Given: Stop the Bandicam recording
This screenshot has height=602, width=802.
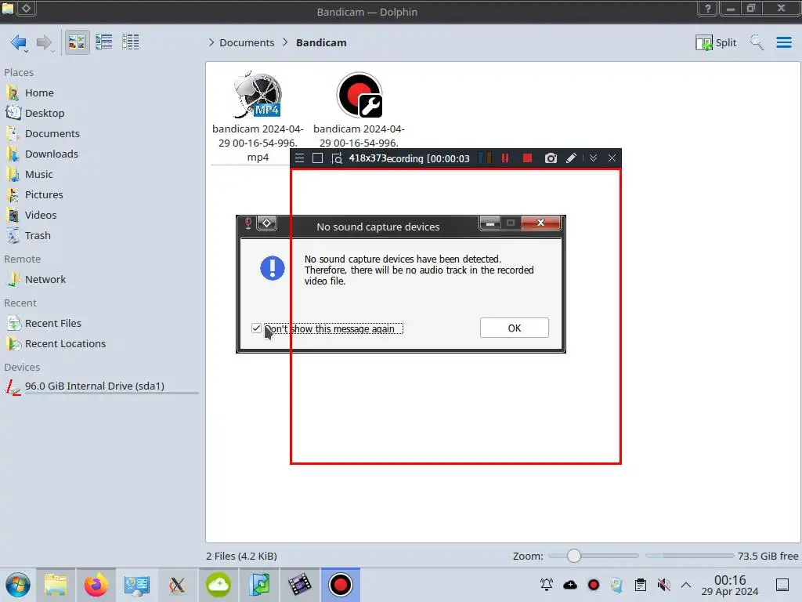Looking at the screenshot, I should pos(527,158).
